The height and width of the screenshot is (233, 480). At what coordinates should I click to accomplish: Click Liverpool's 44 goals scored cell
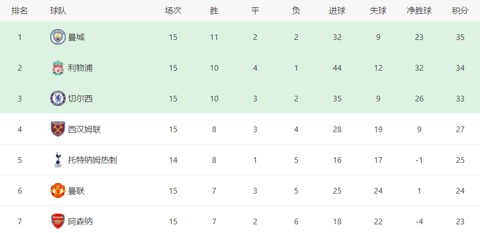(337, 68)
